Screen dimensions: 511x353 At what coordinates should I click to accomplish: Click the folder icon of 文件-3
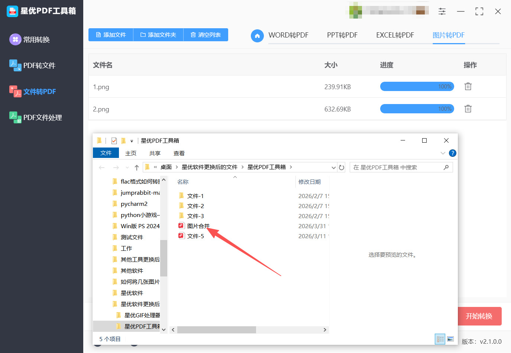coord(181,216)
